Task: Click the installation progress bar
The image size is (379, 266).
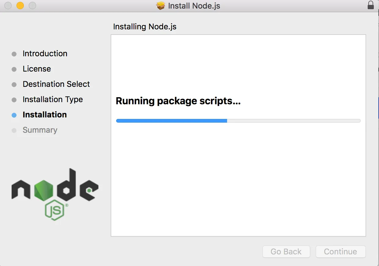Action: click(238, 121)
